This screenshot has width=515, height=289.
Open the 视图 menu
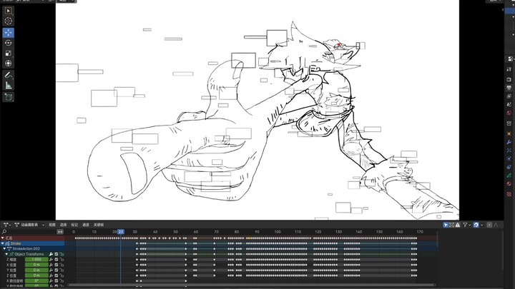[52, 225]
